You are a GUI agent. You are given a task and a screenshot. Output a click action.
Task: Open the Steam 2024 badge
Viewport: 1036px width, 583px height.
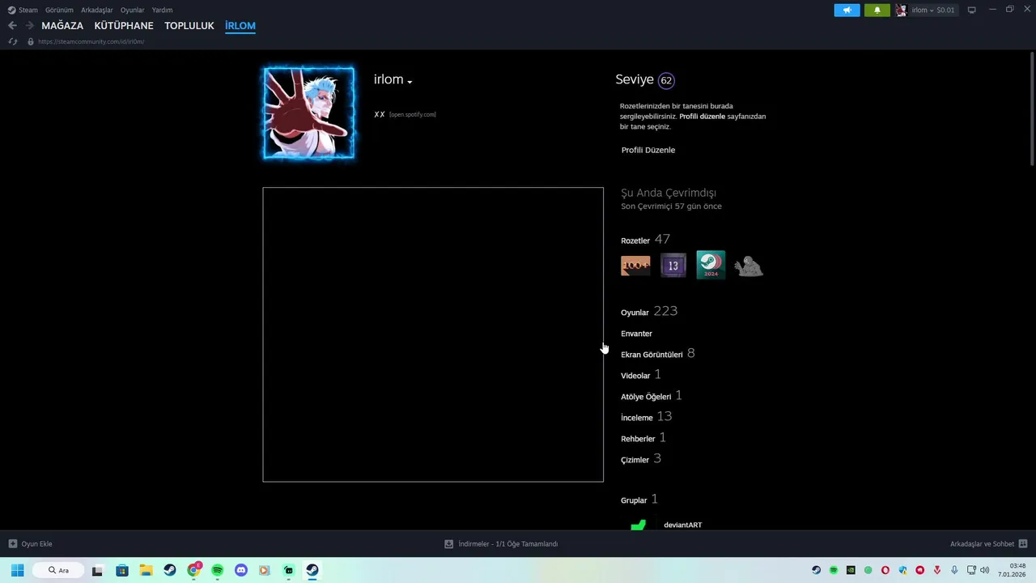tap(711, 265)
